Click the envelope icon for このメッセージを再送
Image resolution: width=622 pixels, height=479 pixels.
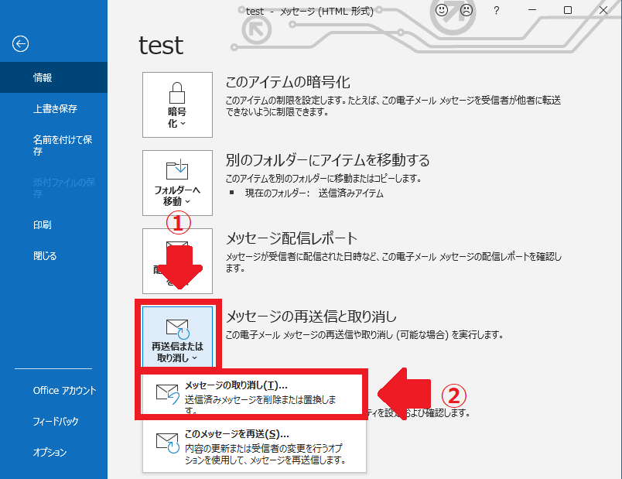[167, 443]
